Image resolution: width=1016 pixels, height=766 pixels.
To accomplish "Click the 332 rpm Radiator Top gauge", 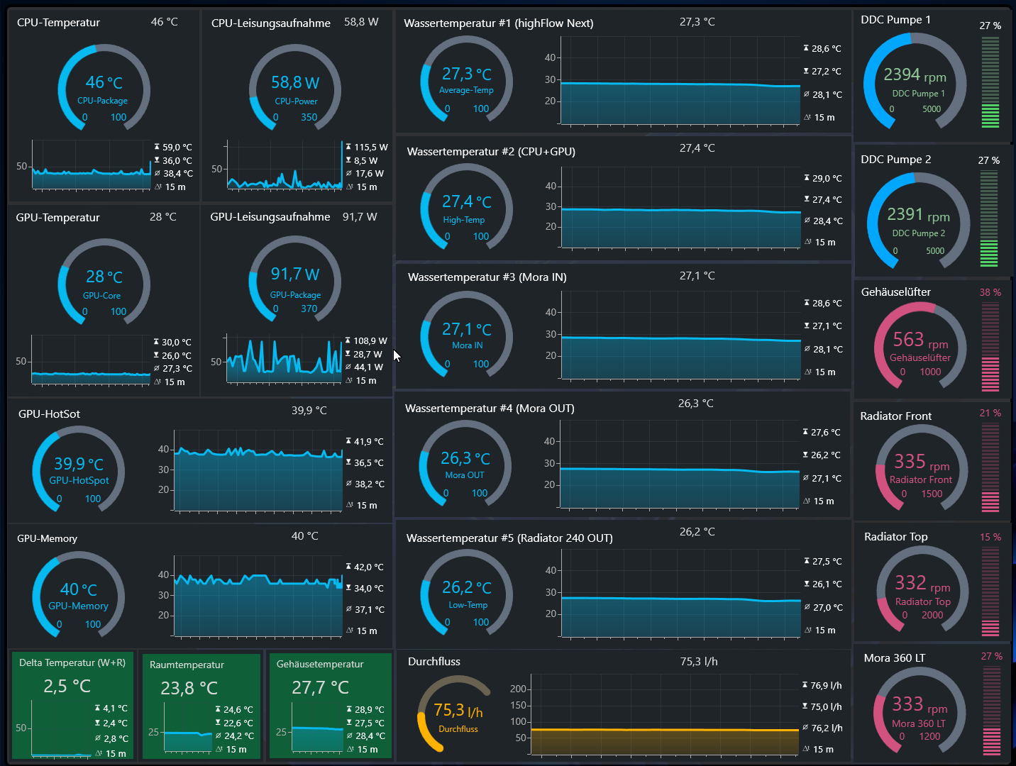I will [x=922, y=589].
